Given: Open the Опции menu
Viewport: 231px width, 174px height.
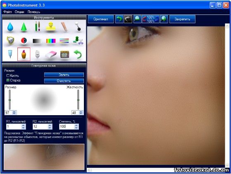Looking at the screenshot, I should pyautogui.click(x=19, y=12).
